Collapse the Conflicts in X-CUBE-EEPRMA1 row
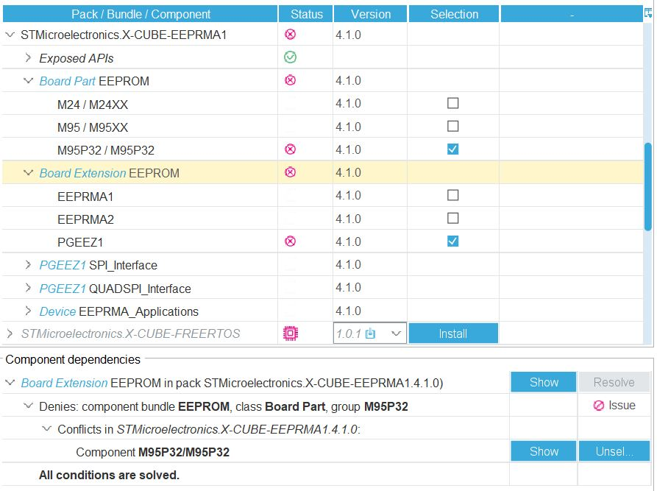657x491 pixels. pos(46,429)
